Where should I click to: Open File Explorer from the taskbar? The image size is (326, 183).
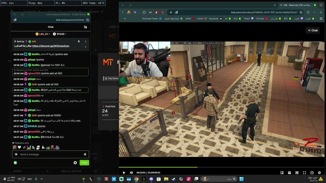click(166, 179)
